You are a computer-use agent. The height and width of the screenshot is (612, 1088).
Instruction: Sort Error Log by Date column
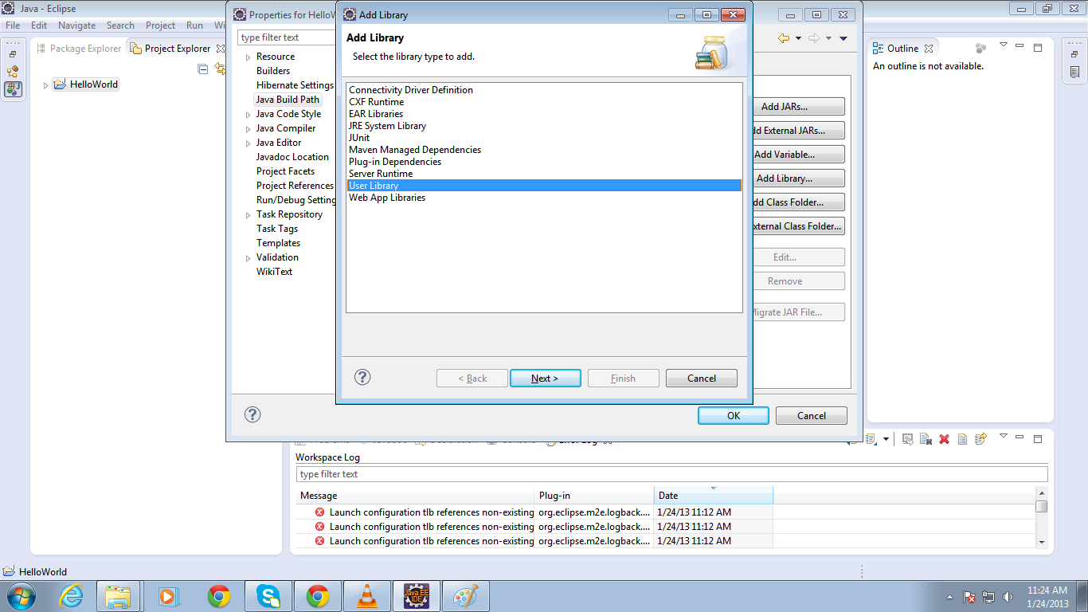click(713, 496)
